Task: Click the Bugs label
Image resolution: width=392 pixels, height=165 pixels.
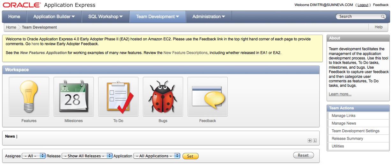Action: point(163,121)
